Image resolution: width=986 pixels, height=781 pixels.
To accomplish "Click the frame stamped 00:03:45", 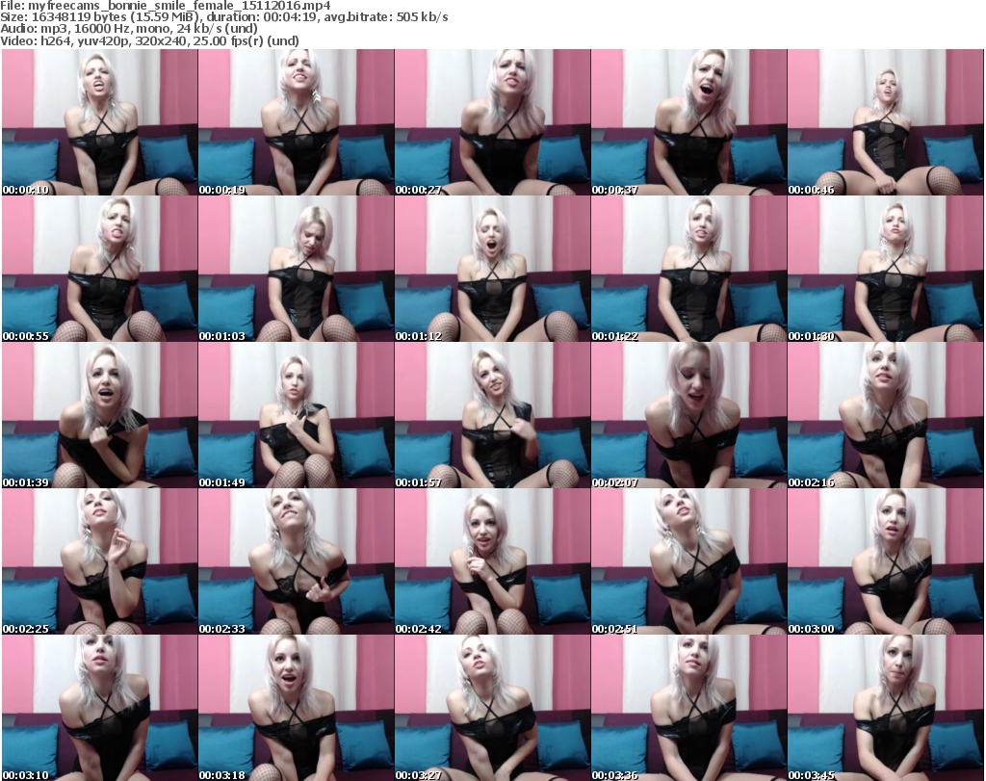I will tap(886, 708).
